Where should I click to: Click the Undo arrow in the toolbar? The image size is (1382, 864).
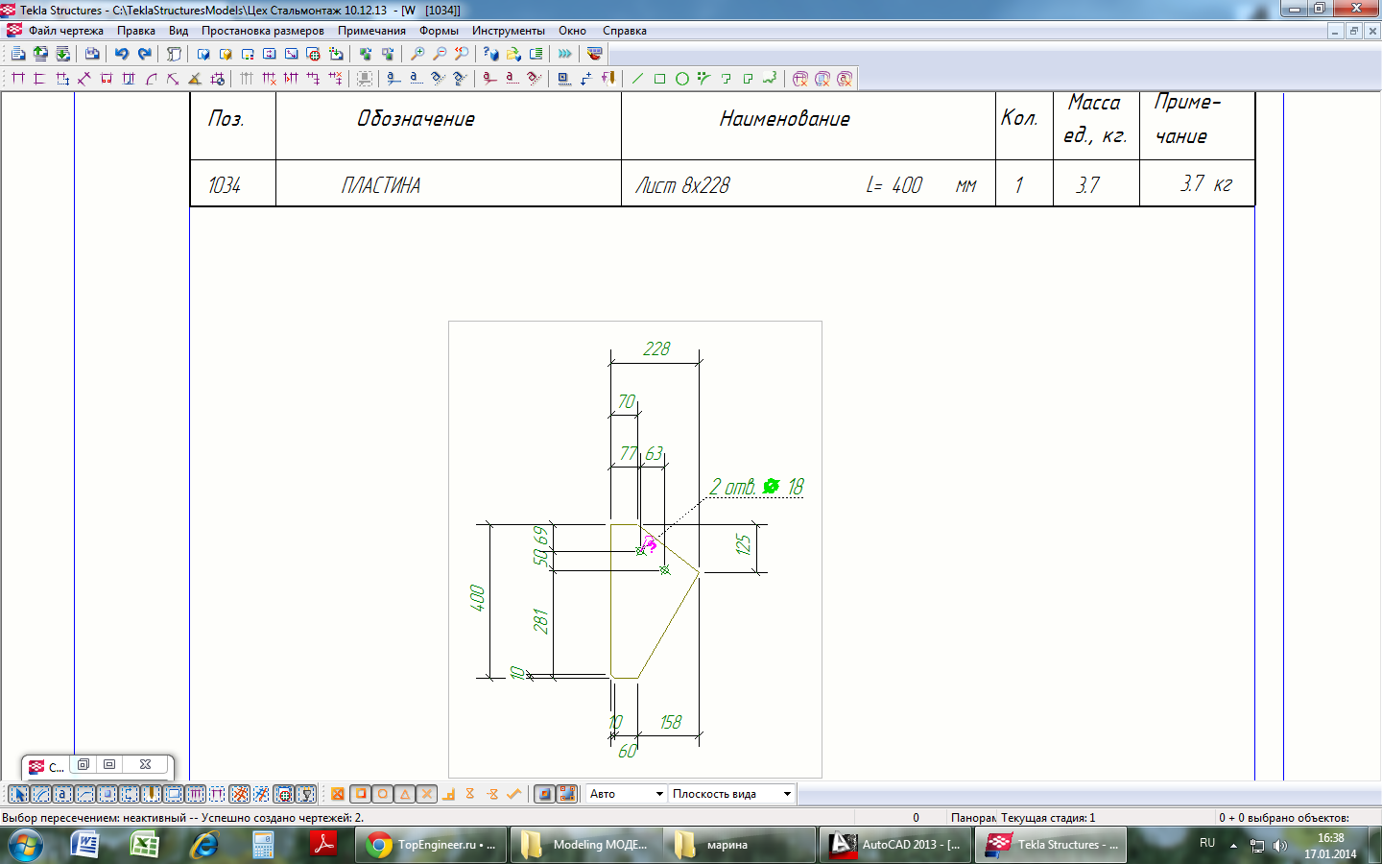122,54
